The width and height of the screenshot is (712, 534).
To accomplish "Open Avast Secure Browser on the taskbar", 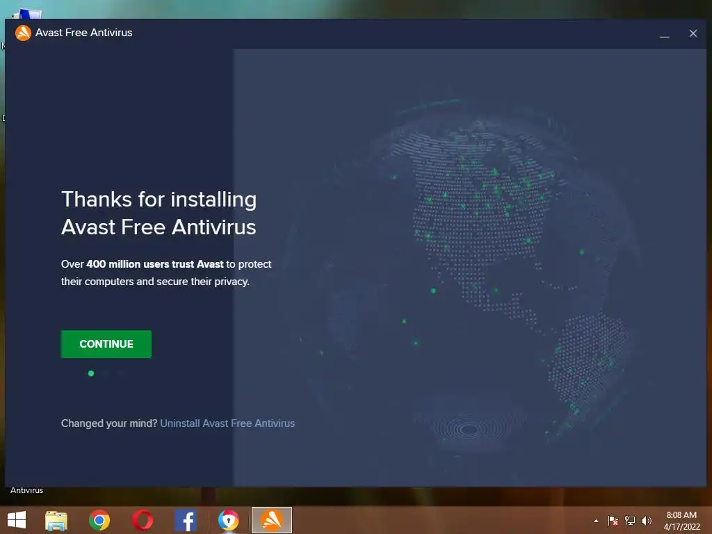I will [228, 520].
